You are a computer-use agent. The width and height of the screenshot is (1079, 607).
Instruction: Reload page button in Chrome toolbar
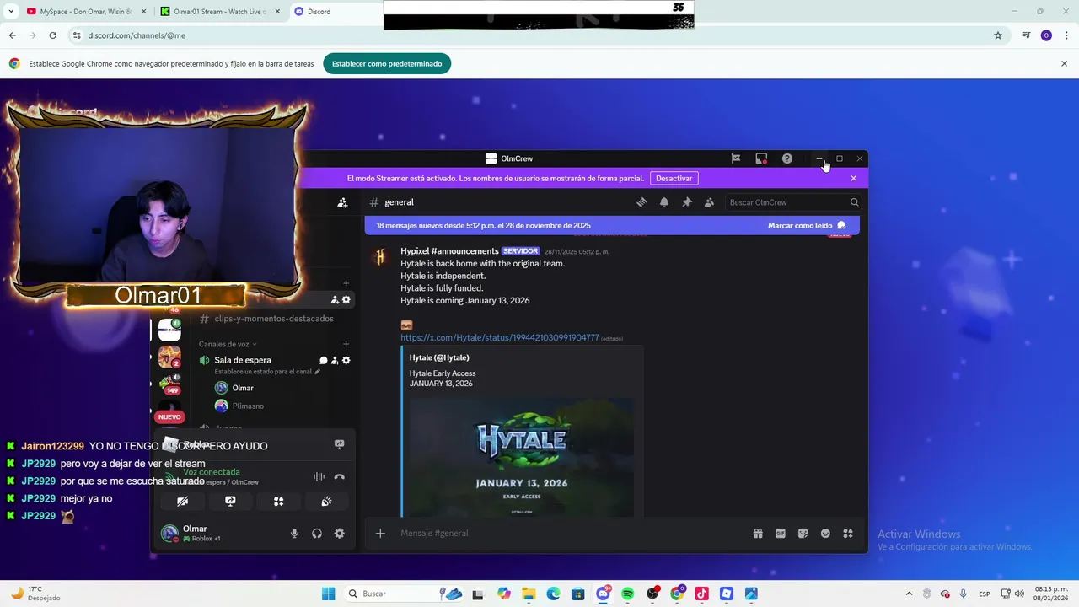click(x=52, y=35)
